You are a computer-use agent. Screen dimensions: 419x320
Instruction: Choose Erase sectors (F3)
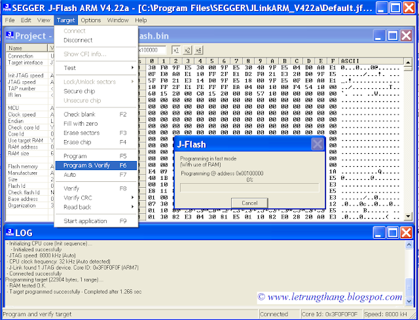(x=96, y=133)
